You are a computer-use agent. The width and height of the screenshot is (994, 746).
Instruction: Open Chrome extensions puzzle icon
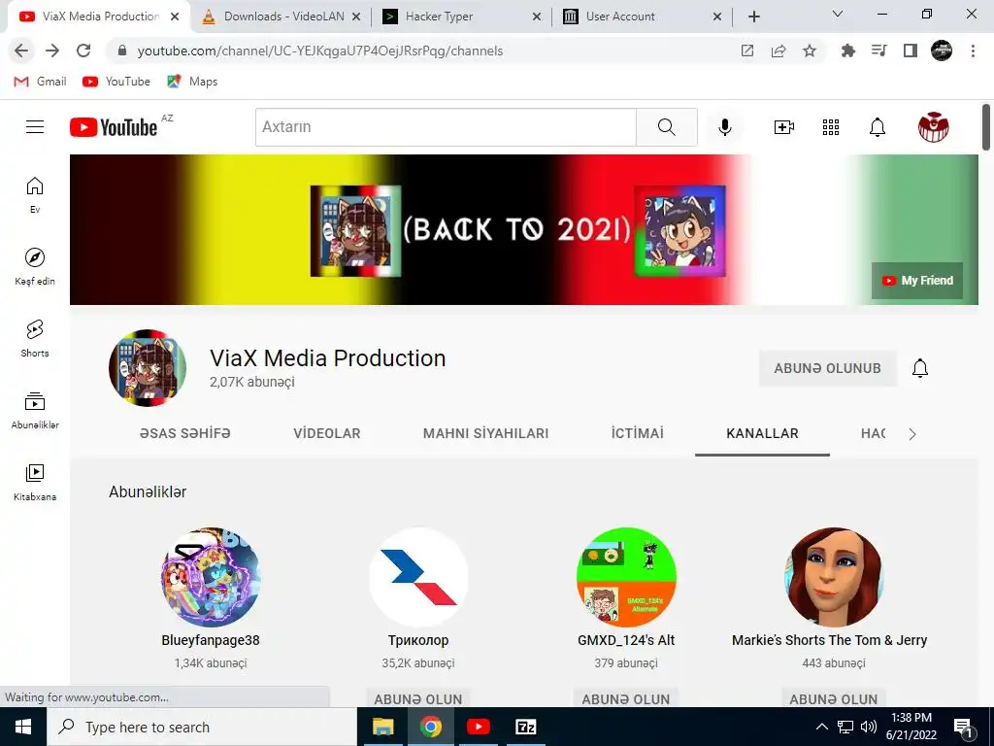click(x=847, y=51)
